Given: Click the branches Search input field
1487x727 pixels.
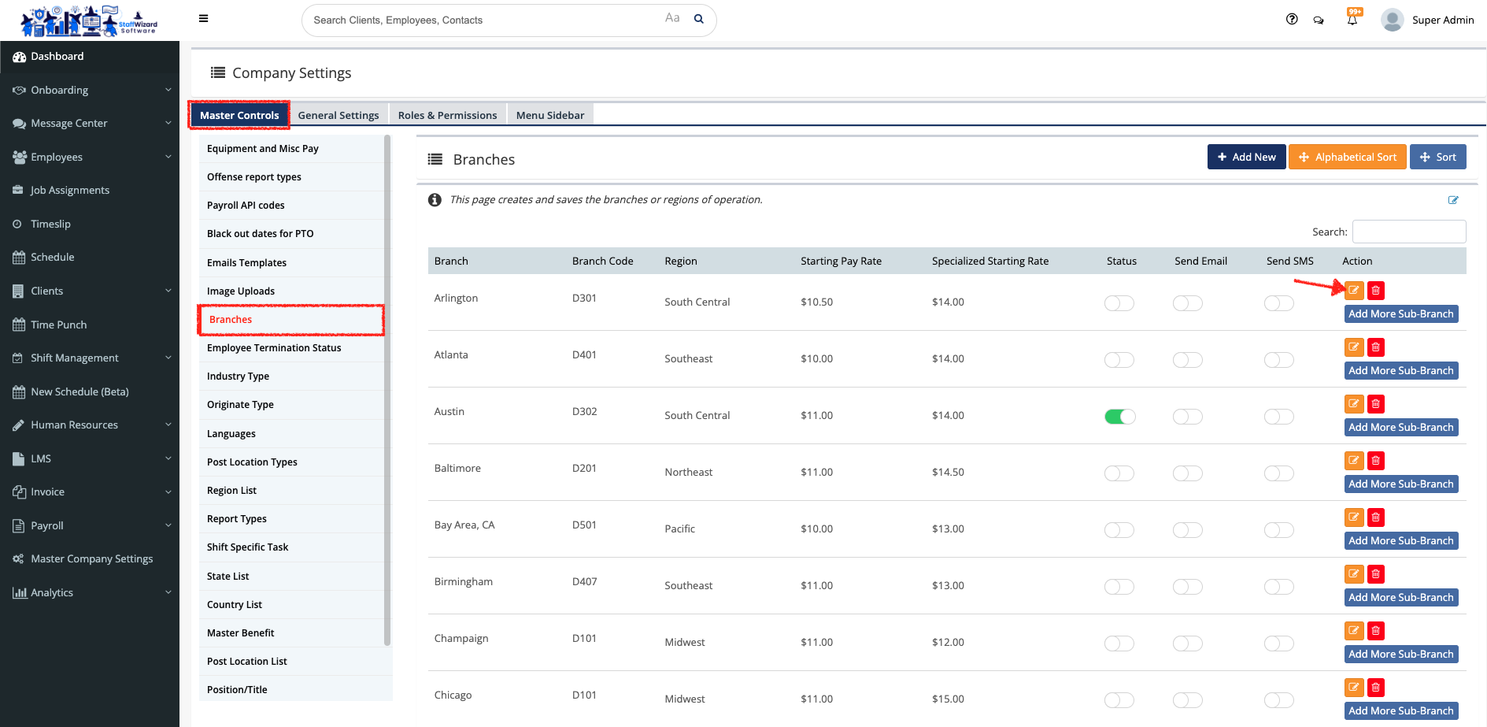Looking at the screenshot, I should click(1408, 232).
